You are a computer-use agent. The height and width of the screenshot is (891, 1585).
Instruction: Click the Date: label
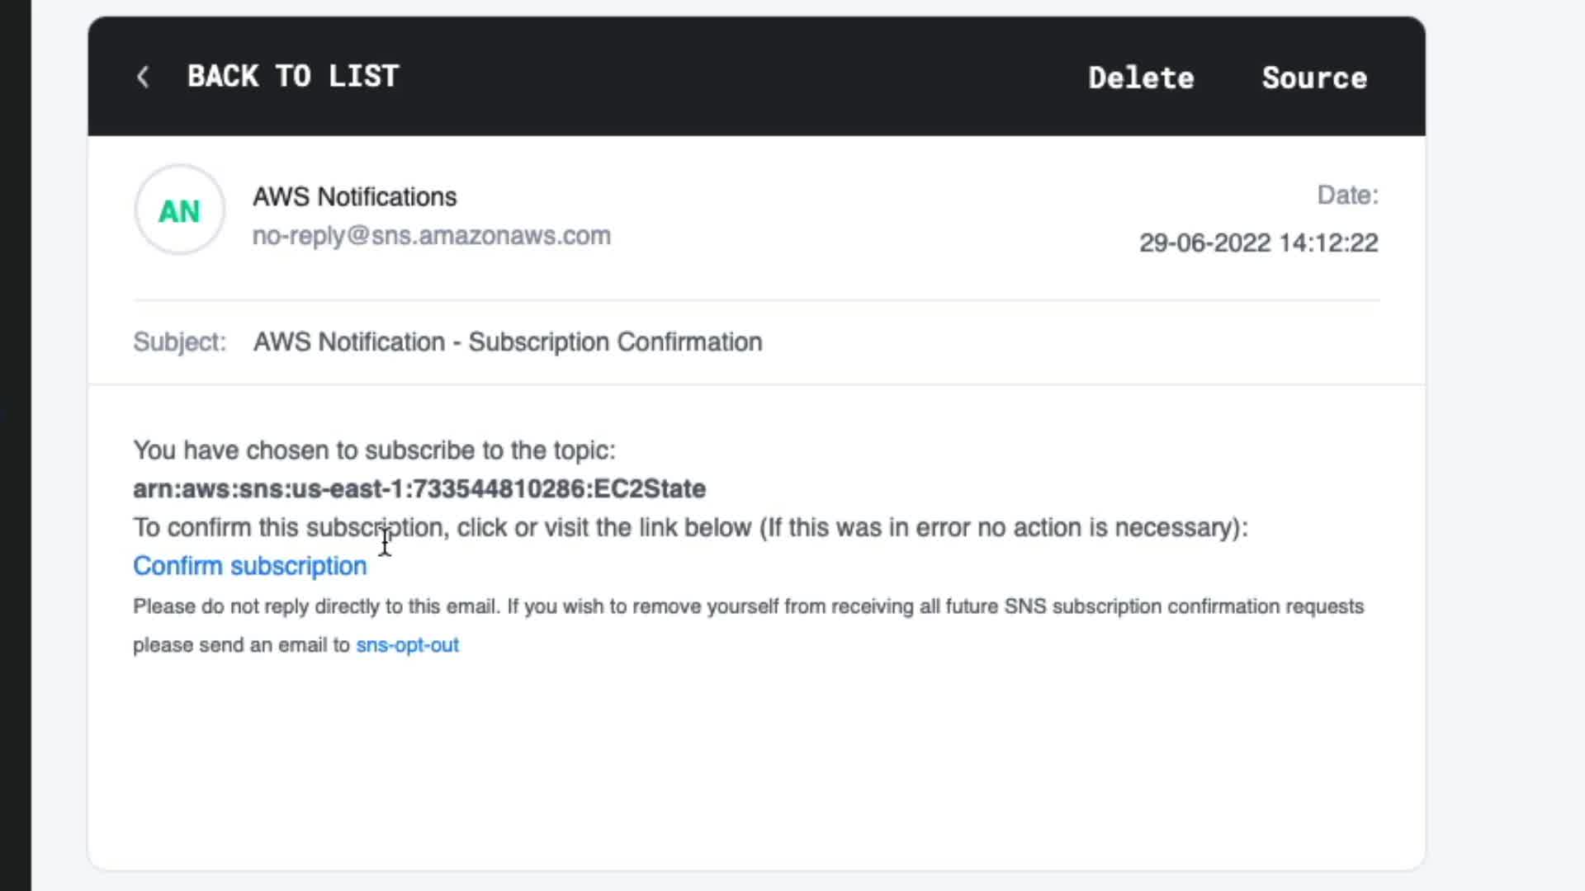[x=1347, y=196]
